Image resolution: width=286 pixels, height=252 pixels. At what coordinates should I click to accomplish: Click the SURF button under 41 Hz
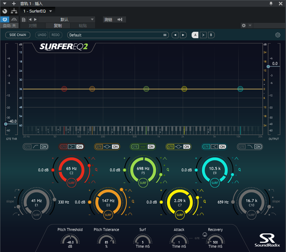(x=36, y=215)
